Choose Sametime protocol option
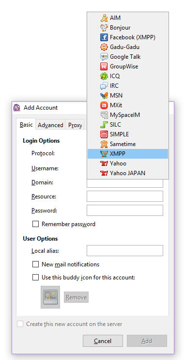The image size is (184, 360). click(x=128, y=144)
